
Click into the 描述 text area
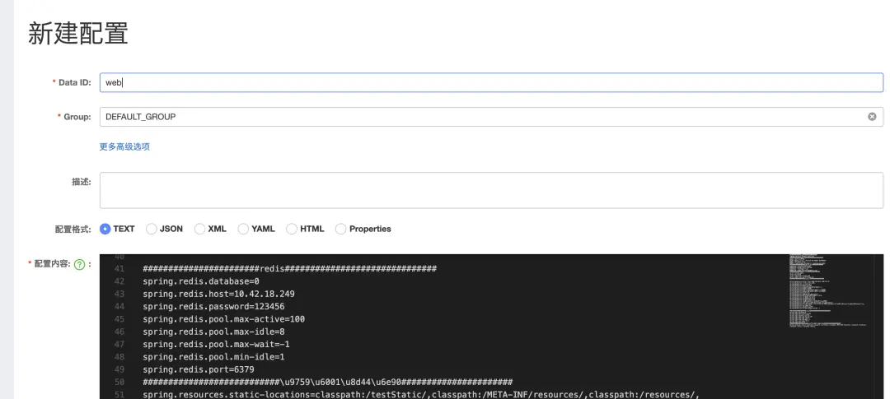(x=491, y=190)
